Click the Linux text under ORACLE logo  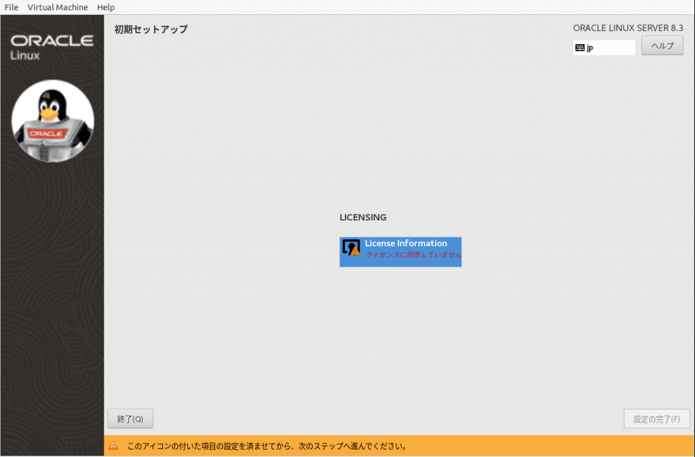[x=25, y=56]
